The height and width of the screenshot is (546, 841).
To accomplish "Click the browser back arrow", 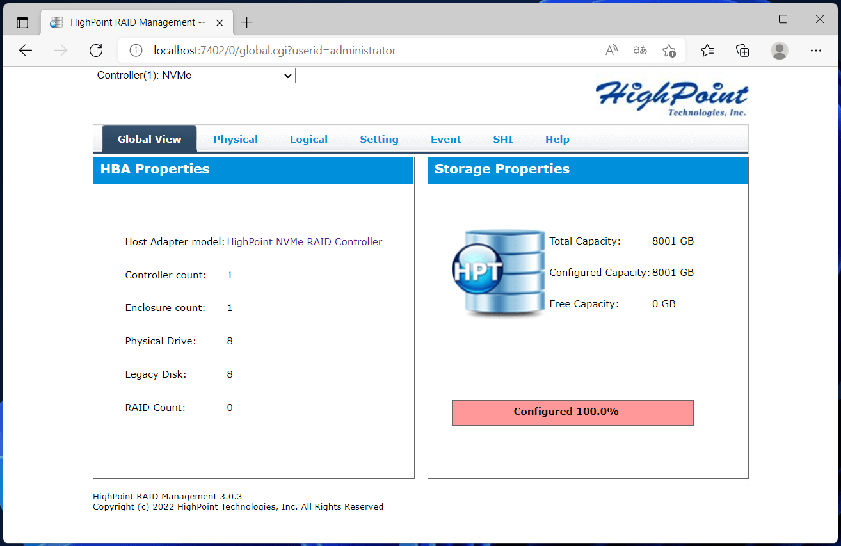I will [x=26, y=51].
